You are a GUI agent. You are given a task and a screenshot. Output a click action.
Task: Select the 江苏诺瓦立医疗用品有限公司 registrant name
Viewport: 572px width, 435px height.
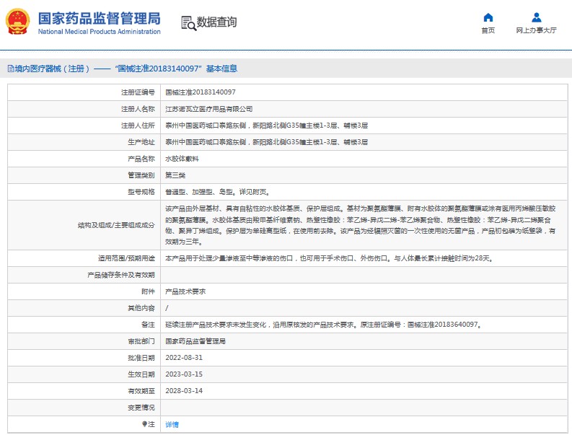click(208, 109)
